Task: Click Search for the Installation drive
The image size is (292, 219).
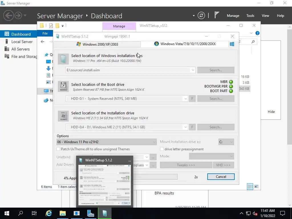Action: click(x=216, y=127)
